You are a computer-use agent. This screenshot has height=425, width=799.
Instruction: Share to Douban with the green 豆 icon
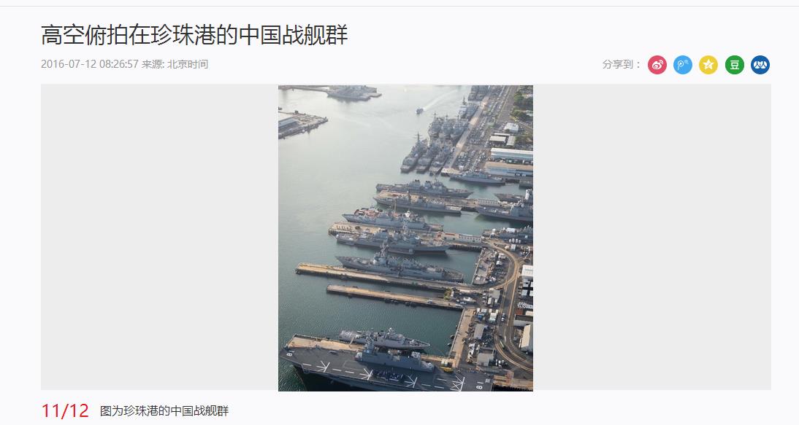(x=734, y=65)
